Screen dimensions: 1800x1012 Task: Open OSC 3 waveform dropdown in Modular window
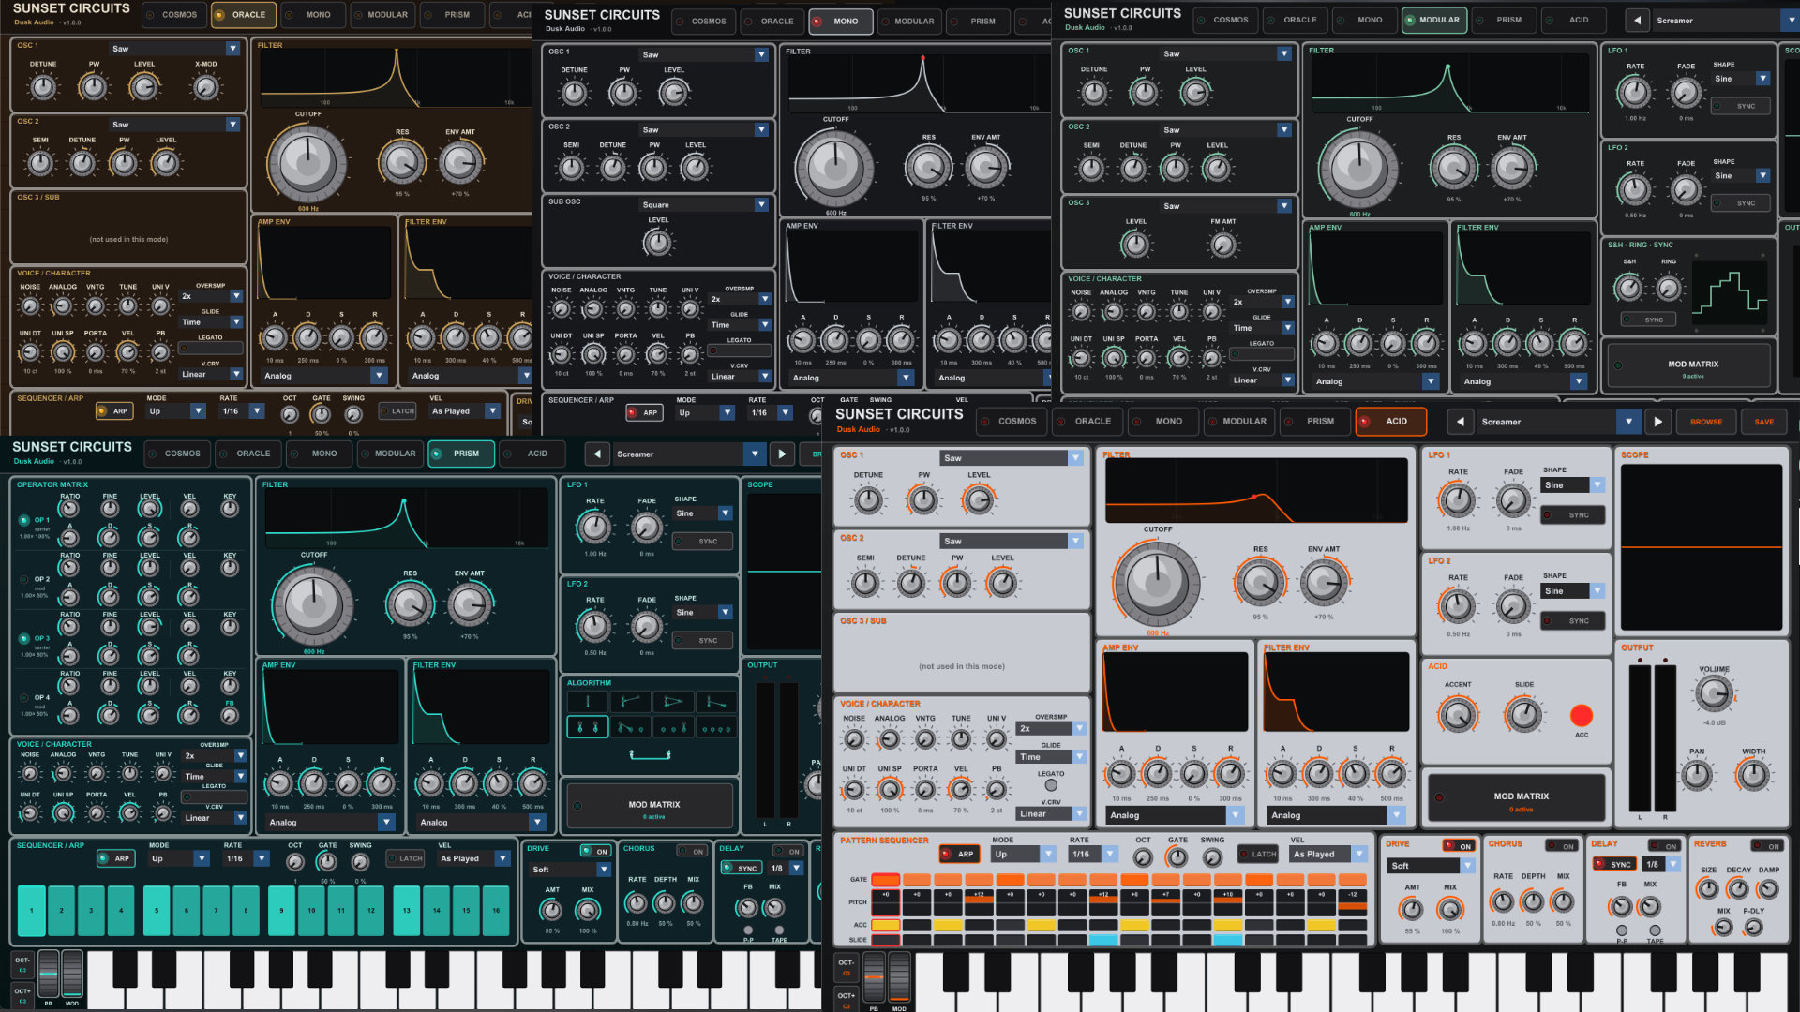(1226, 206)
